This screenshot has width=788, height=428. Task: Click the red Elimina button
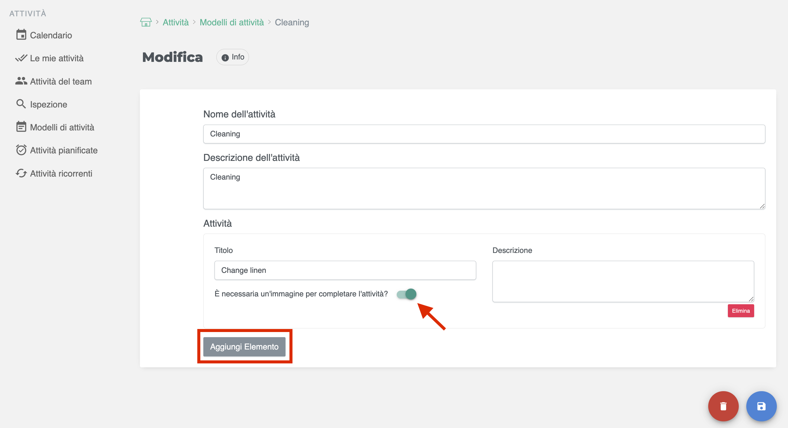[740, 311]
